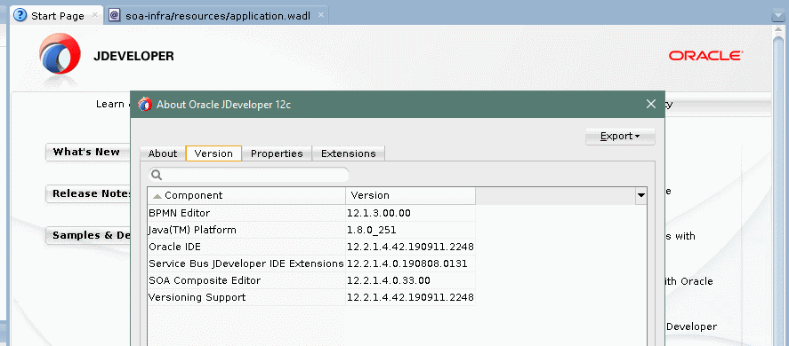The width and height of the screenshot is (789, 346).
Task: Click the JDeveloper logo on Start Page
Action: click(60, 55)
